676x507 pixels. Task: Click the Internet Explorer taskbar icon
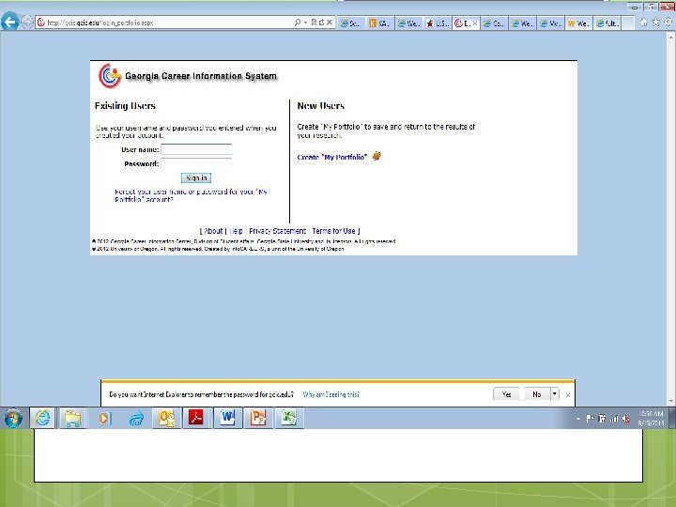point(42,418)
